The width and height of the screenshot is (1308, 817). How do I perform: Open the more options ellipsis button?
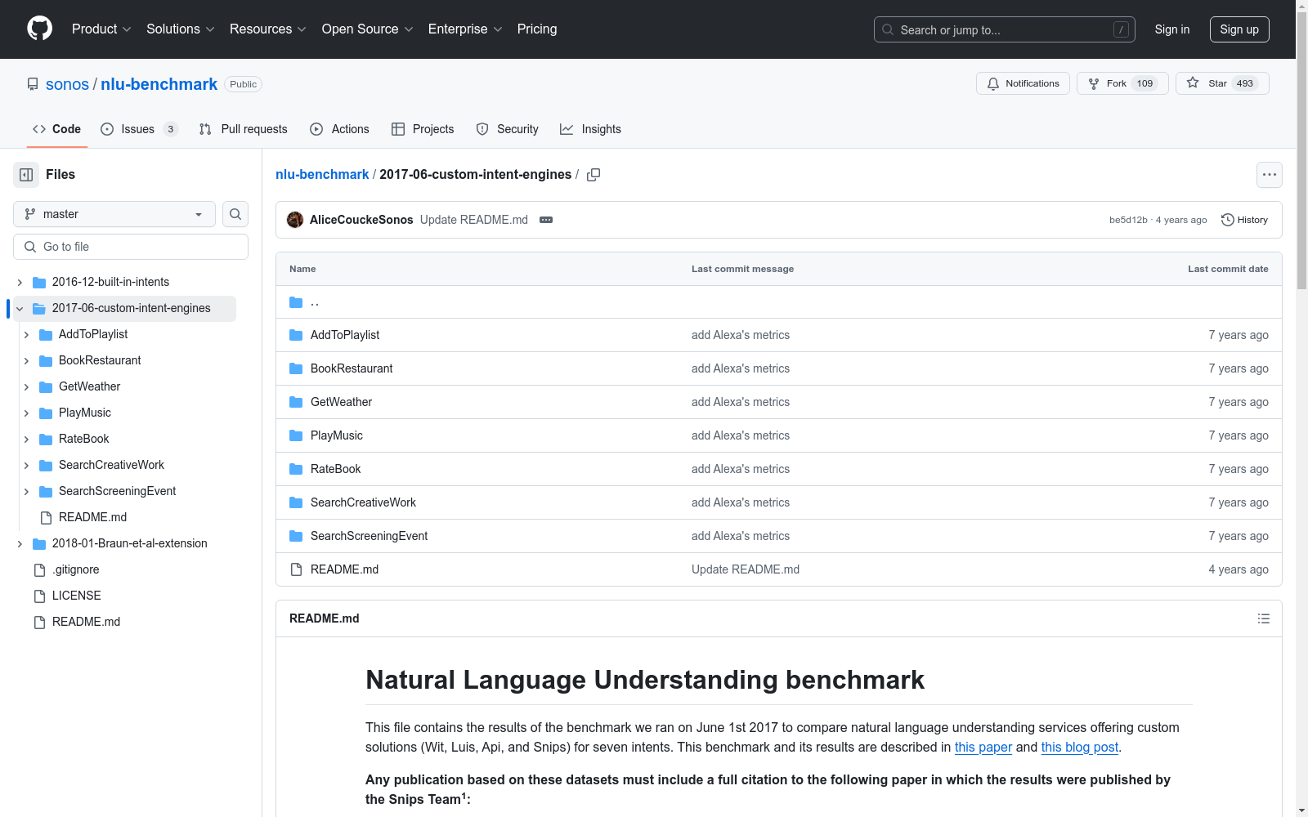click(x=1270, y=175)
